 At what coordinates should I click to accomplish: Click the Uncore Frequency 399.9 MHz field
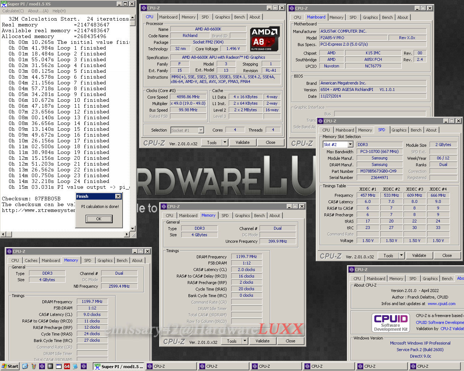pos(278,241)
